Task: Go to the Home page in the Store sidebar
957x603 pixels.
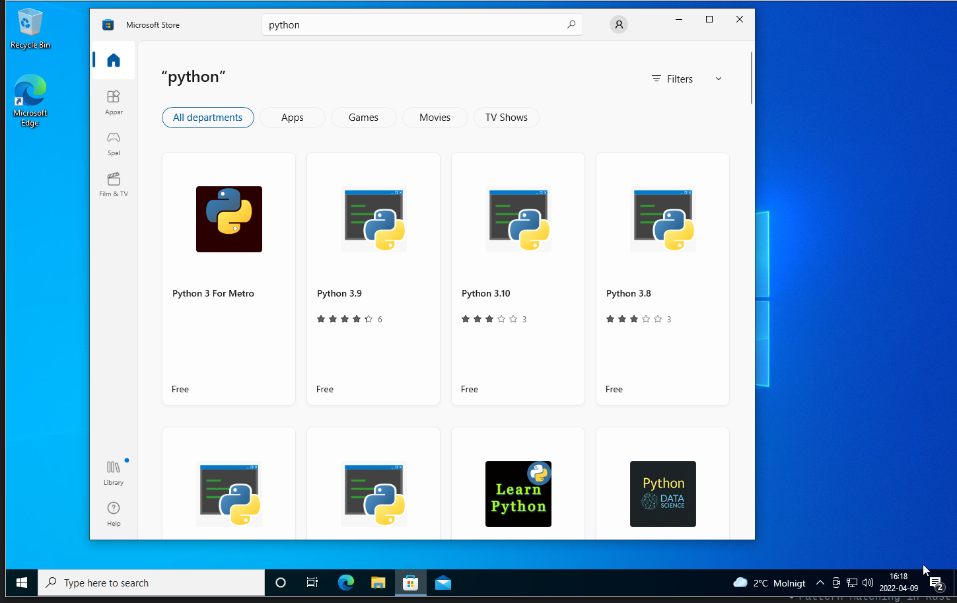Action: click(114, 60)
